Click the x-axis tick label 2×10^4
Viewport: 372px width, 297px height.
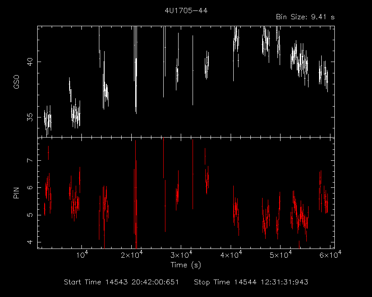pos(132,255)
